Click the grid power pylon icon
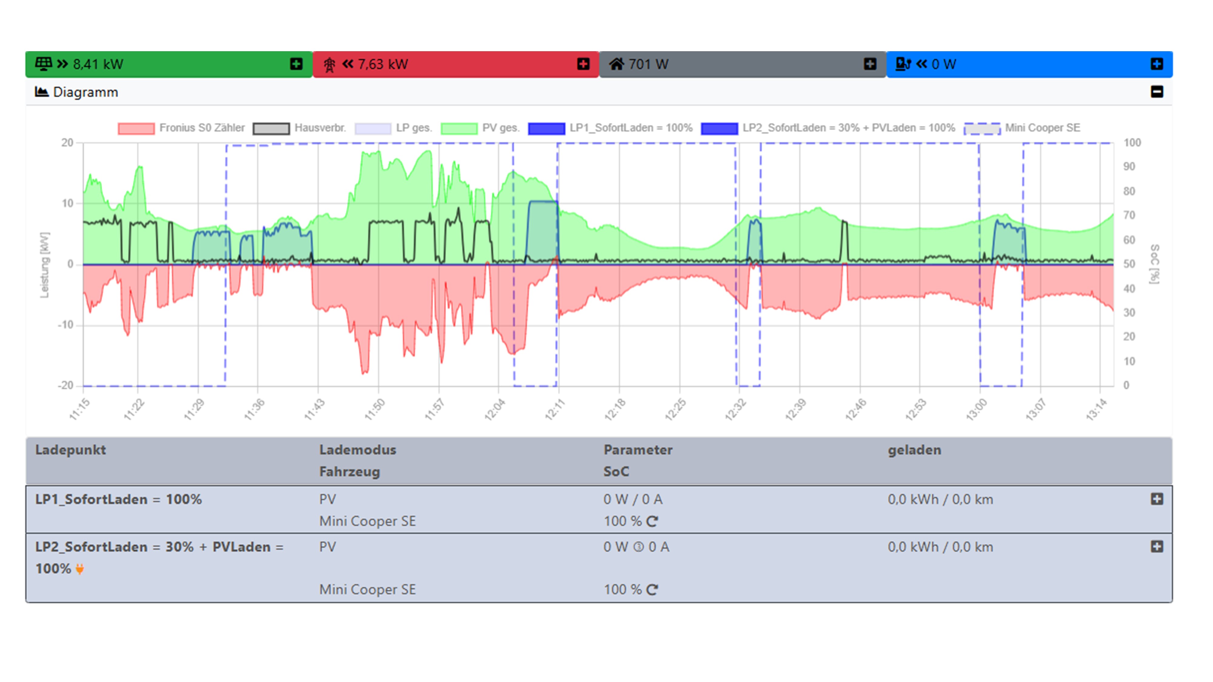1213x682 pixels. pyautogui.click(x=329, y=64)
